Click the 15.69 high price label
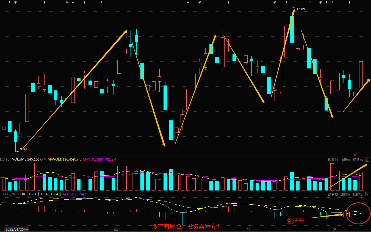This screenshot has width=371, height=232. click(301, 9)
